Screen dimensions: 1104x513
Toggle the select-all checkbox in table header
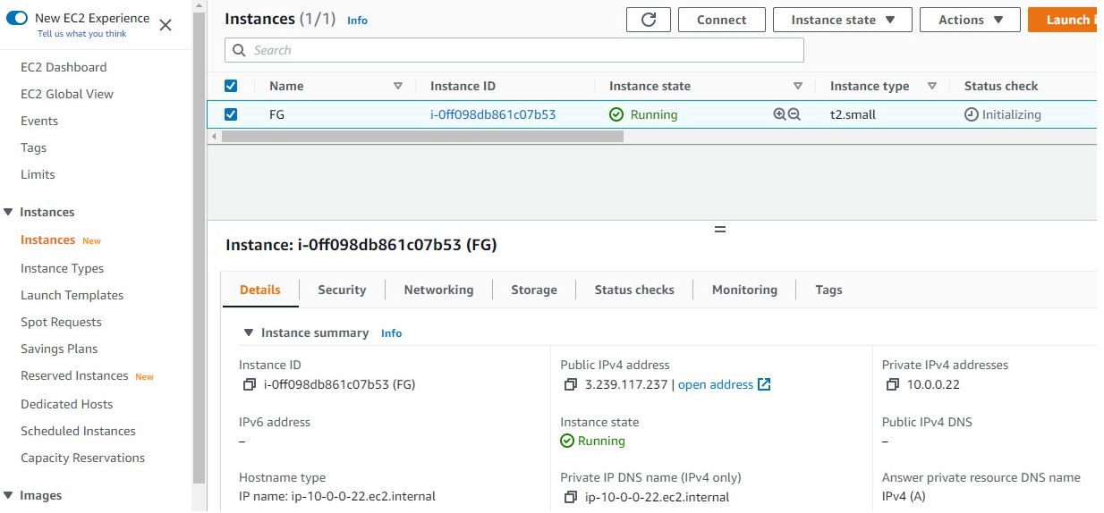(x=231, y=86)
